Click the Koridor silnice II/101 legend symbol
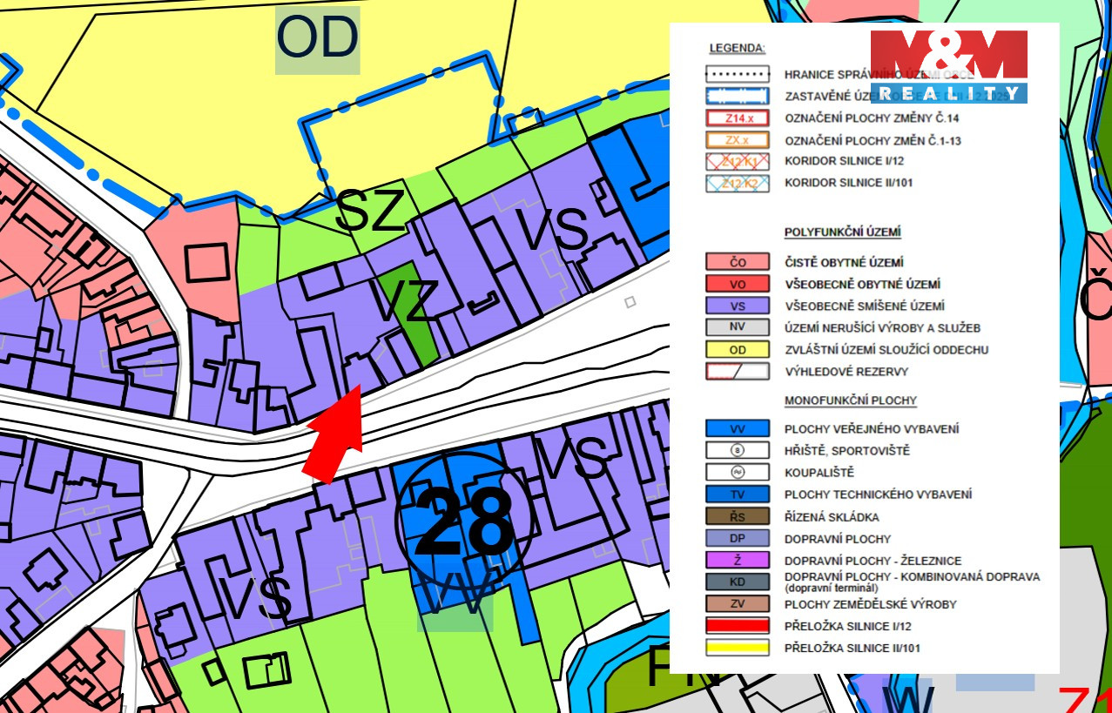Viewport: 1112px width, 713px height. click(x=737, y=183)
